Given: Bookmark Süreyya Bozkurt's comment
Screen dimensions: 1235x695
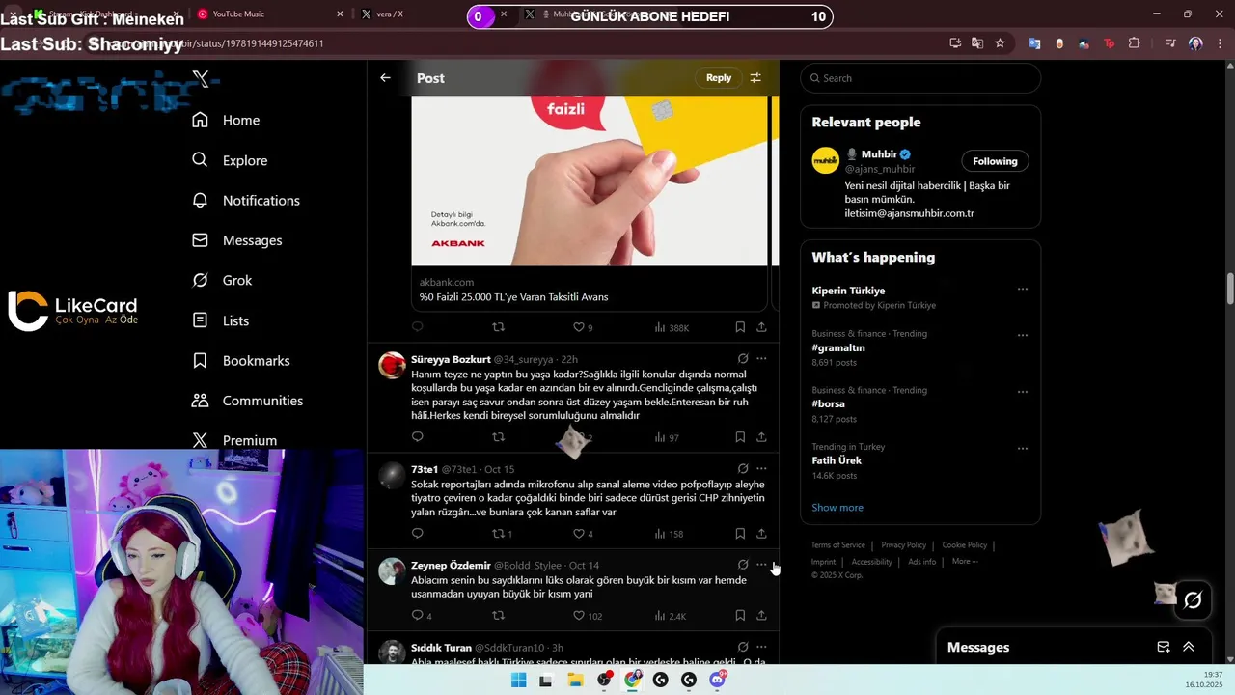Looking at the screenshot, I should pos(740,437).
